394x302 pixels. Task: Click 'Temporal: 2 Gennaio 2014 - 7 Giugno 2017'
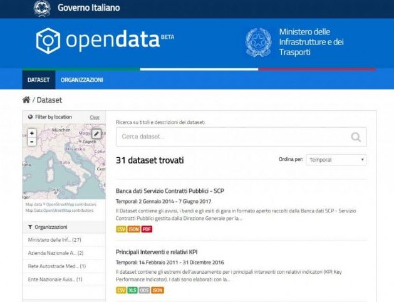(x=163, y=201)
